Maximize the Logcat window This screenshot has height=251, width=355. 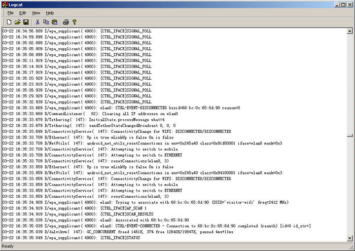[x=343, y=5]
